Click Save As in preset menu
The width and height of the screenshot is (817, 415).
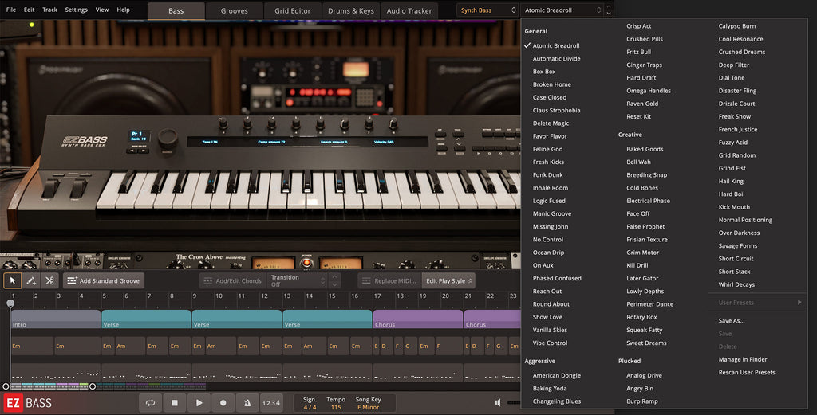[x=732, y=321]
